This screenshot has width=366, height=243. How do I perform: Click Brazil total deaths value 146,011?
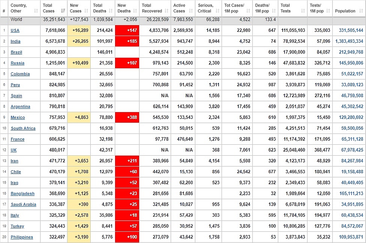tap(105, 52)
